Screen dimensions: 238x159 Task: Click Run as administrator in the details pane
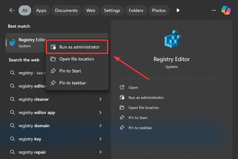tap(146, 98)
